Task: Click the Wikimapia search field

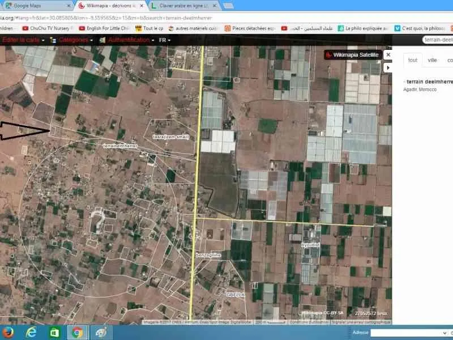Action: pos(437,40)
